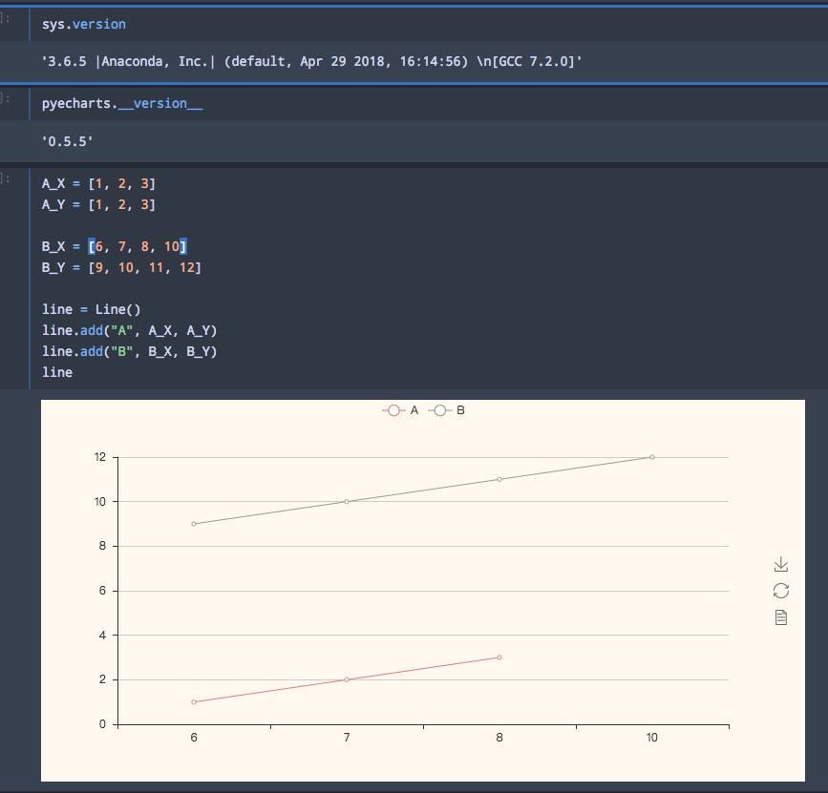Click the data point at y=3 on line A
828x793 pixels.
pos(499,657)
